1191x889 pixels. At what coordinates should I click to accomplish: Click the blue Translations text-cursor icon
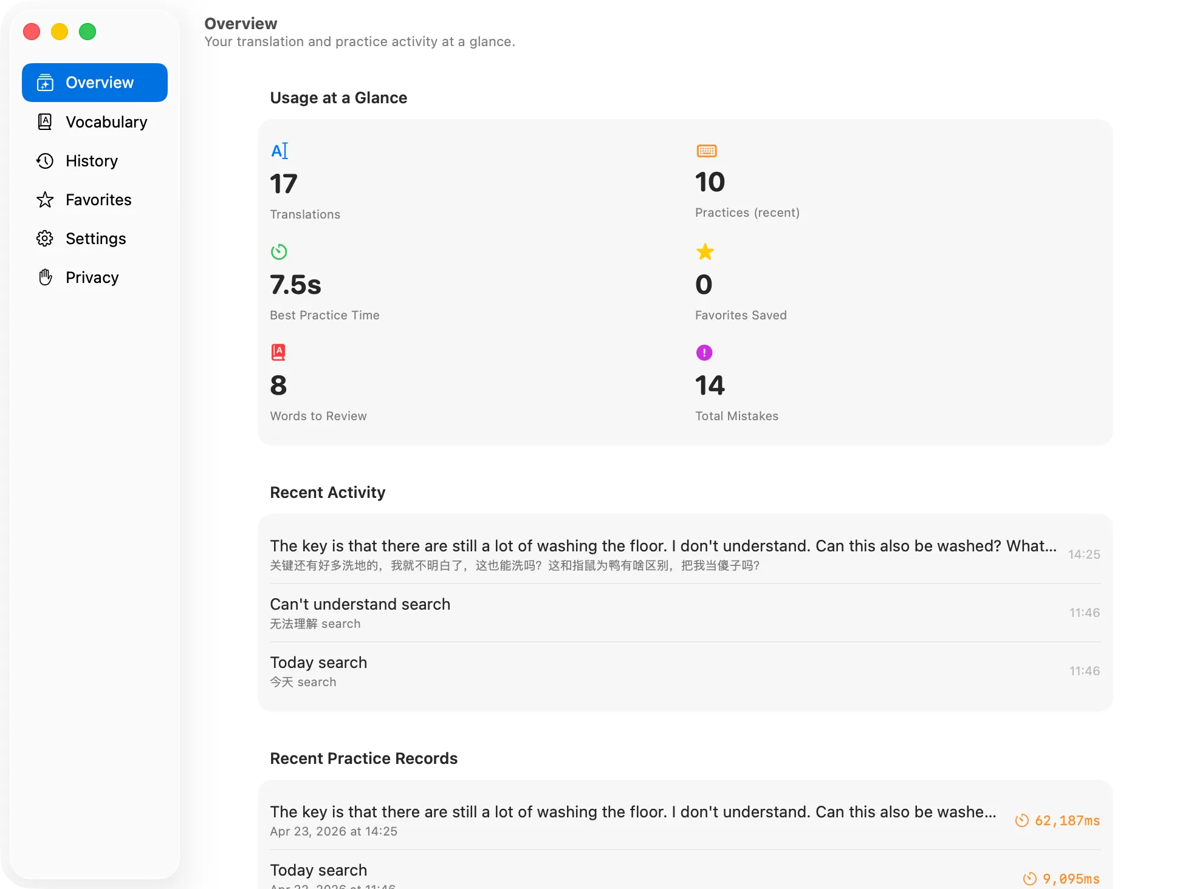280,151
